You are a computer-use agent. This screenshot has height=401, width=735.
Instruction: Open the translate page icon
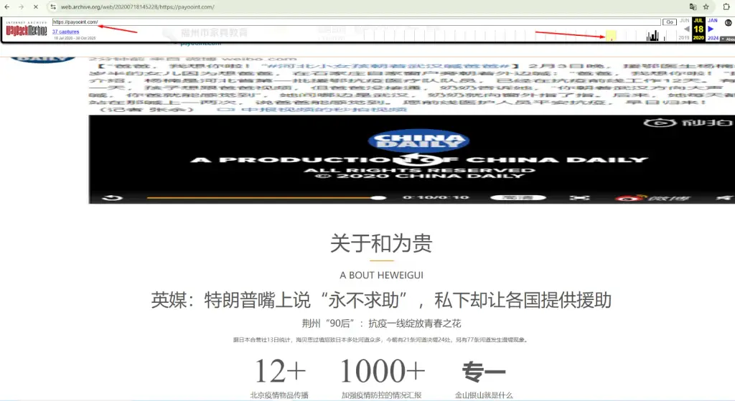(x=693, y=6)
